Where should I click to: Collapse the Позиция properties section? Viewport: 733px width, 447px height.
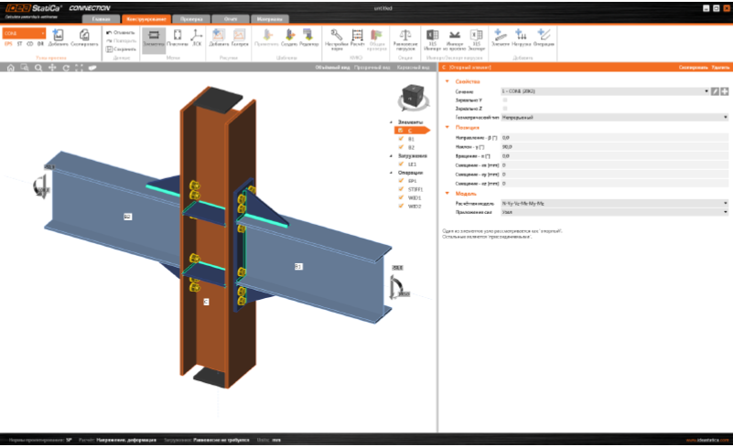pos(447,127)
